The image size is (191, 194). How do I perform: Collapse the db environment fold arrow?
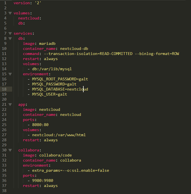tap(10, 74)
